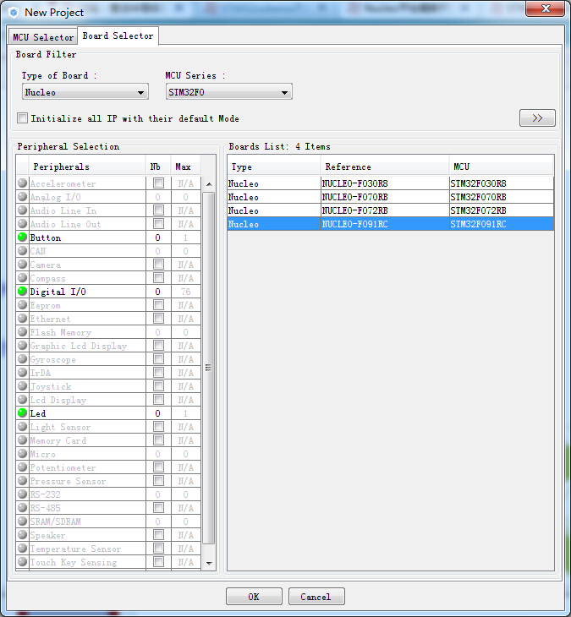This screenshot has height=617, width=571.
Task: Switch to the MCU Selector tab
Action: coord(43,37)
